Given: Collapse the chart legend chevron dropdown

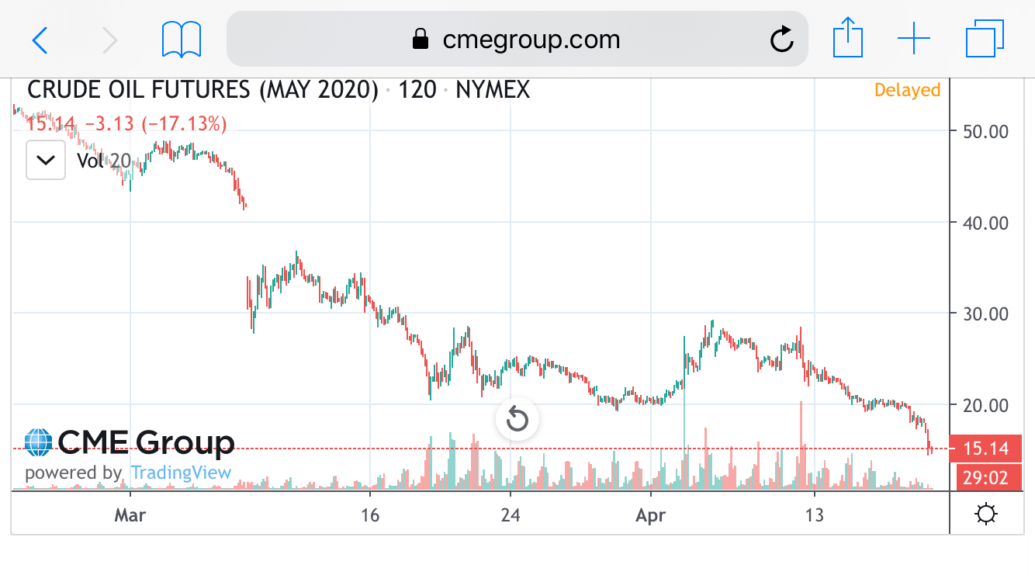Looking at the screenshot, I should (x=46, y=161).
